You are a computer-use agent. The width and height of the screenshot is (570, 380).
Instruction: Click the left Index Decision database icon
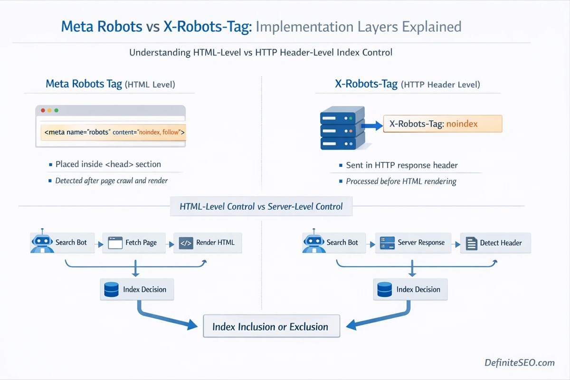point(112,289)
